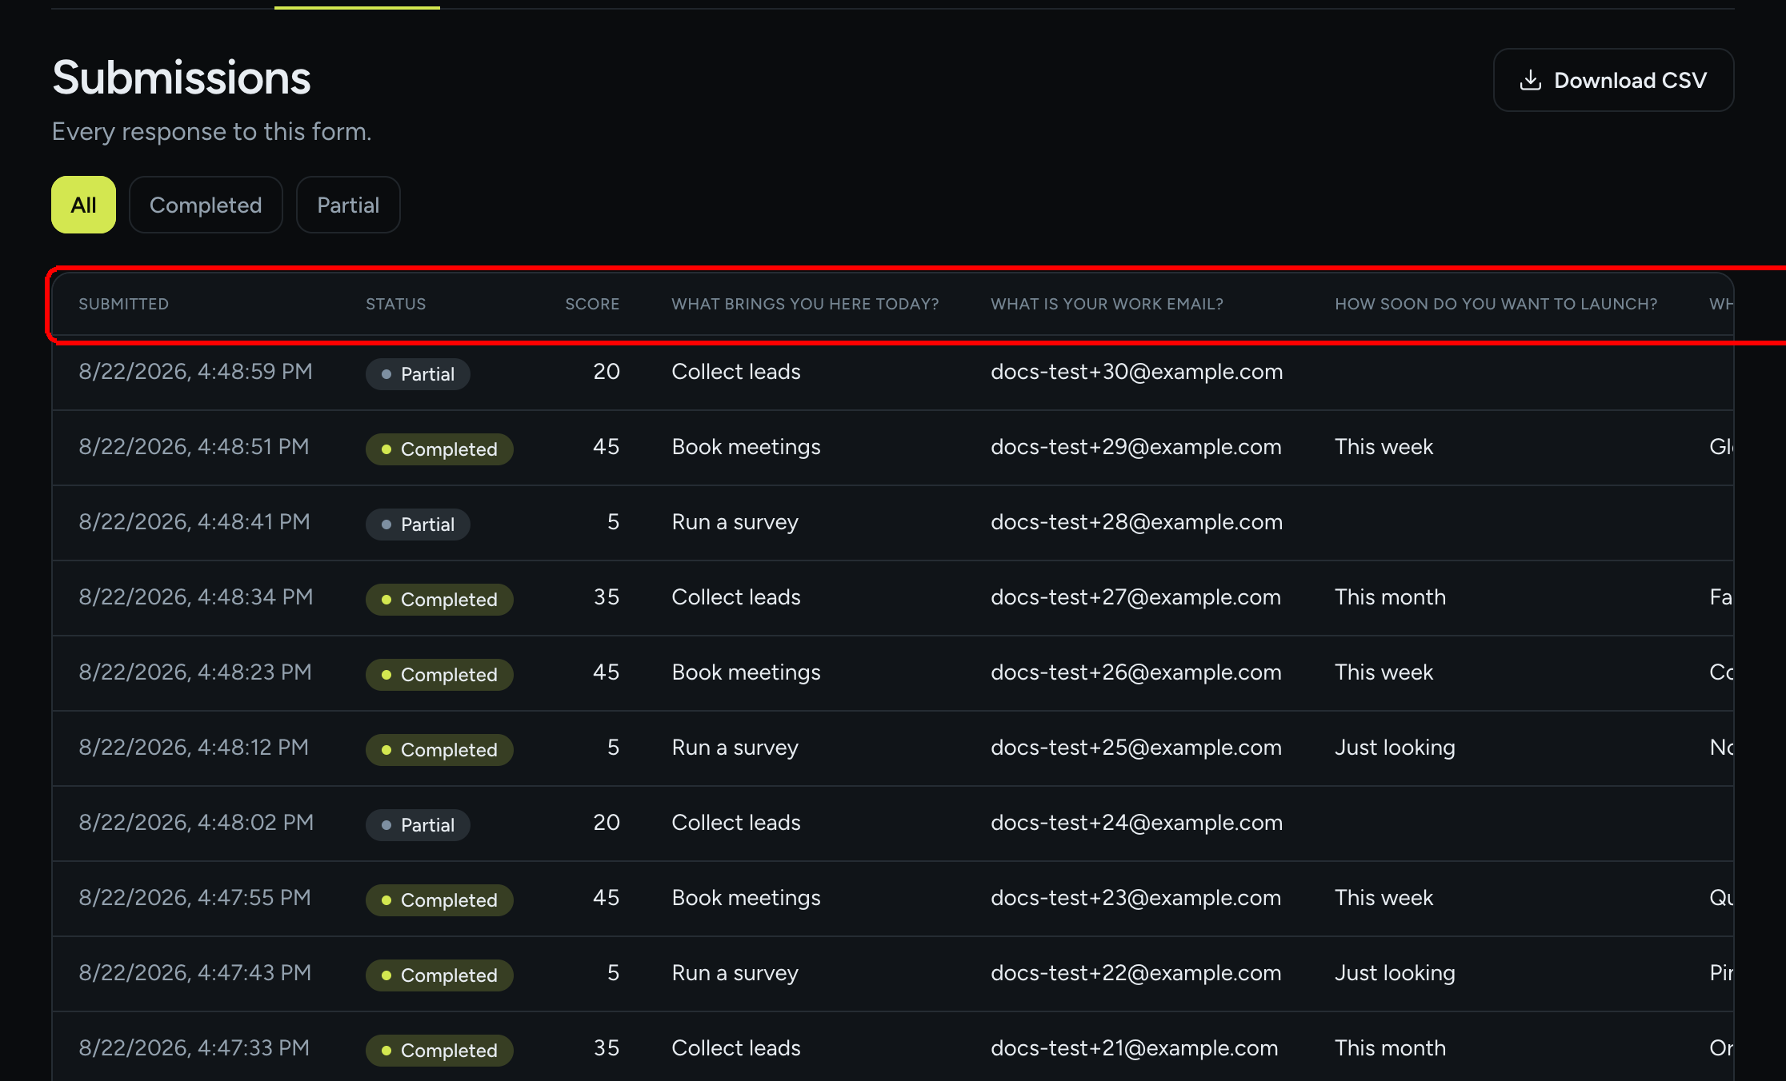
Task: Show only Partial submissions
Action: click(348, 205)
